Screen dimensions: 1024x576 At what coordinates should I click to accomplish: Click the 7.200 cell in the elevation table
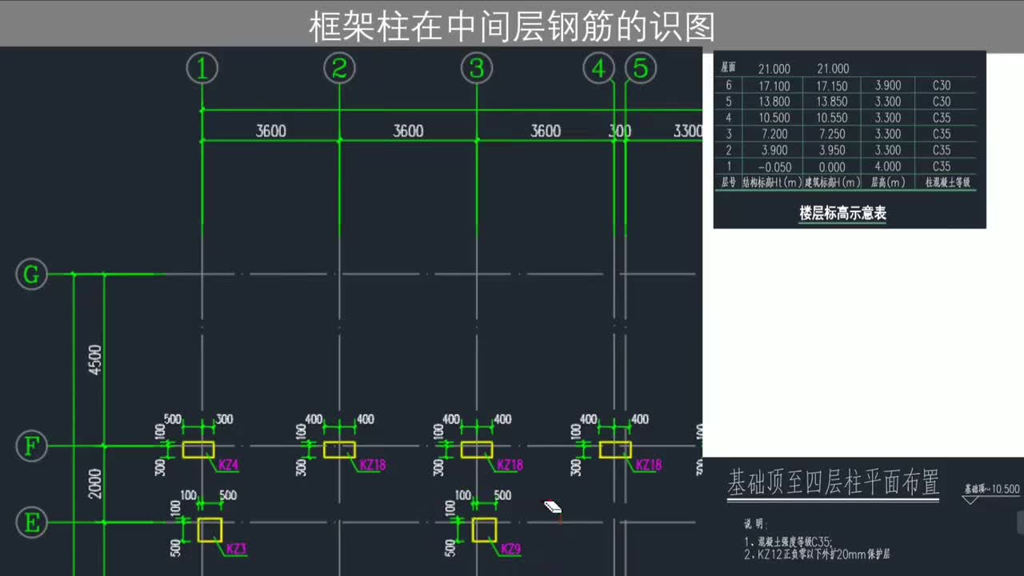(774, 134)
